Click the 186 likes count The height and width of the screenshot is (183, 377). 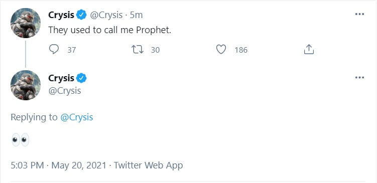tap(241, 50)
